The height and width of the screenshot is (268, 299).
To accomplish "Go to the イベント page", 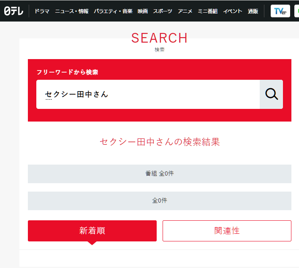I will coord(233,11).
